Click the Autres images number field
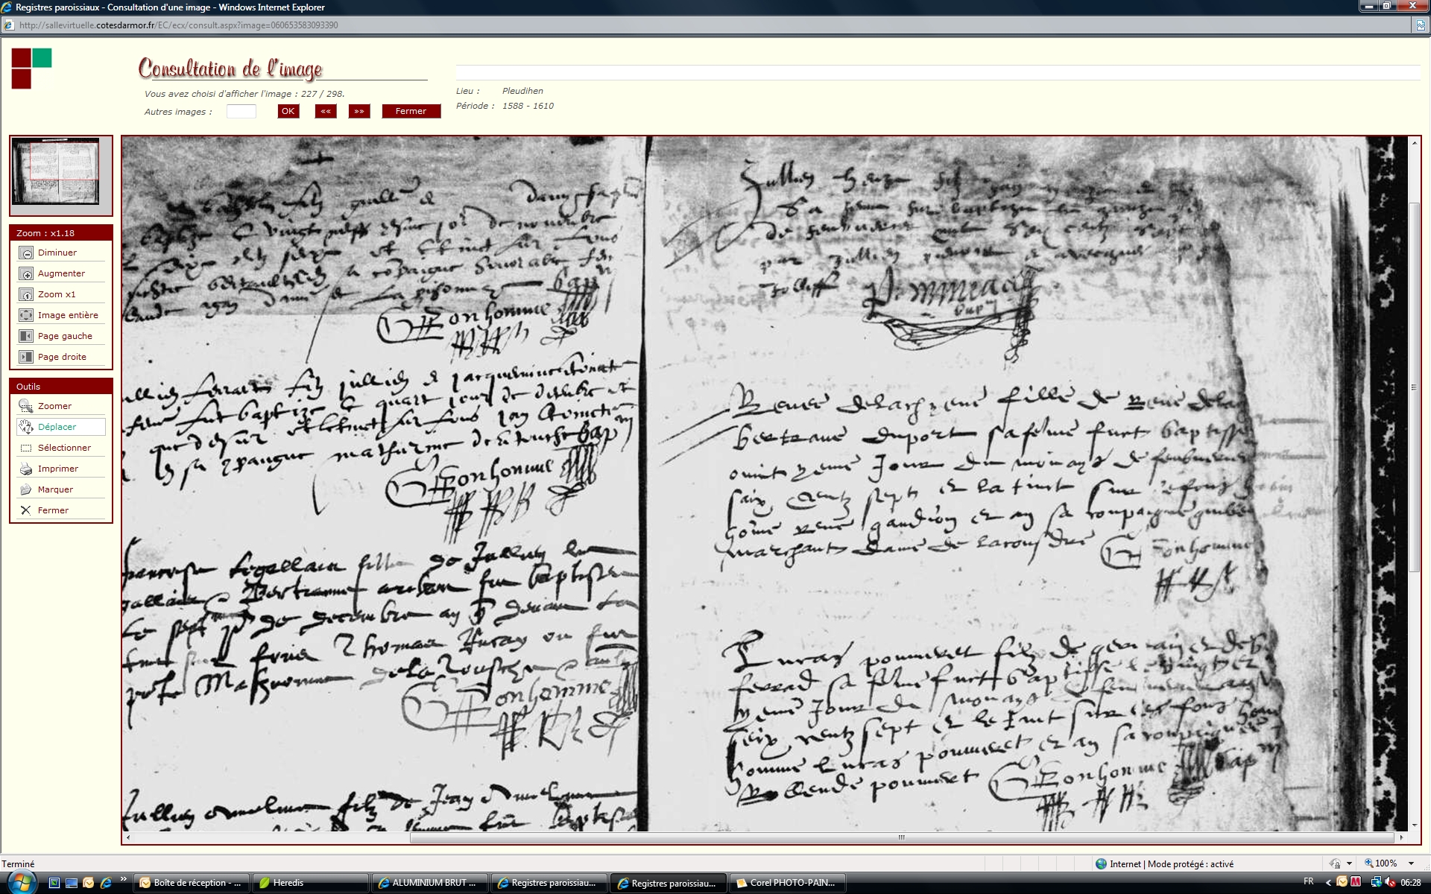This screenshot has height=894, width=1431. [241, 112]
